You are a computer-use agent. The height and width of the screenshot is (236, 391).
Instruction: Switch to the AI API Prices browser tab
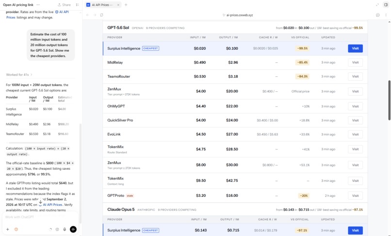(102, 5)
